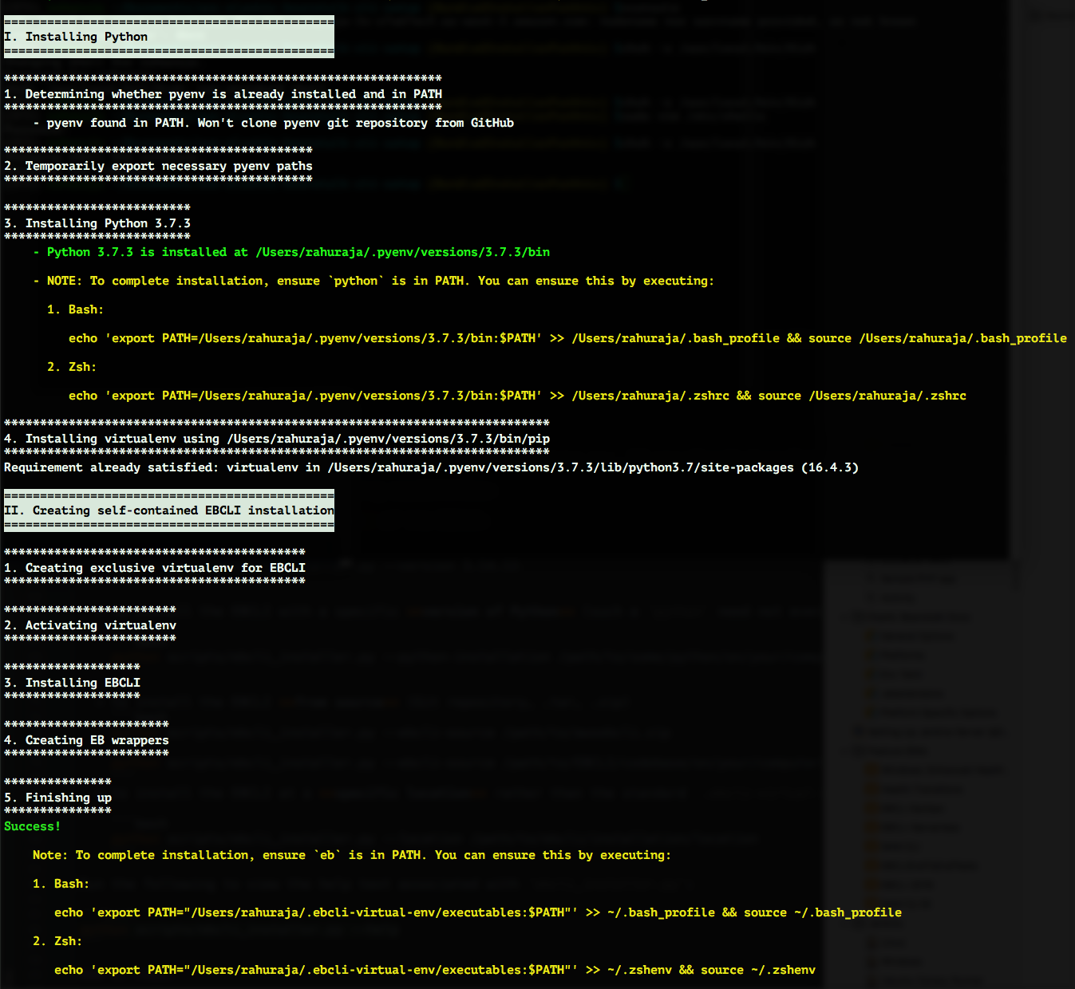
Task: Click the green 'Success!' message
Action: coord(32,826)
